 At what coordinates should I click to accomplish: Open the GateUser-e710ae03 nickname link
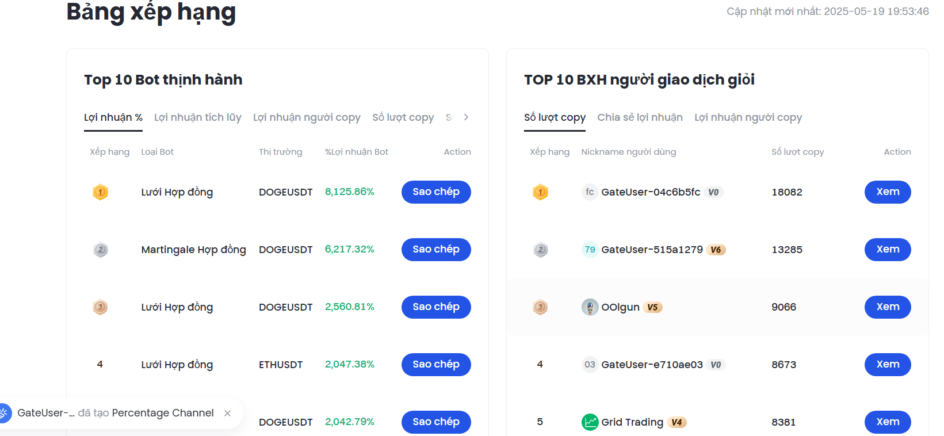(652, 365)
